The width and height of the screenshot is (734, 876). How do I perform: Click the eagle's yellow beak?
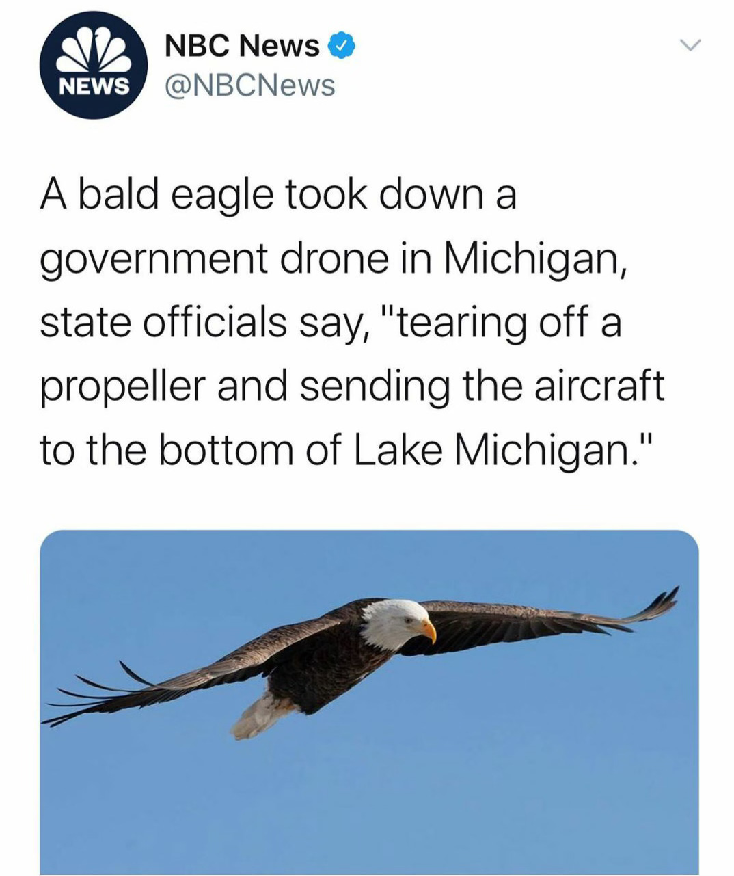click(x=429, y=631)
